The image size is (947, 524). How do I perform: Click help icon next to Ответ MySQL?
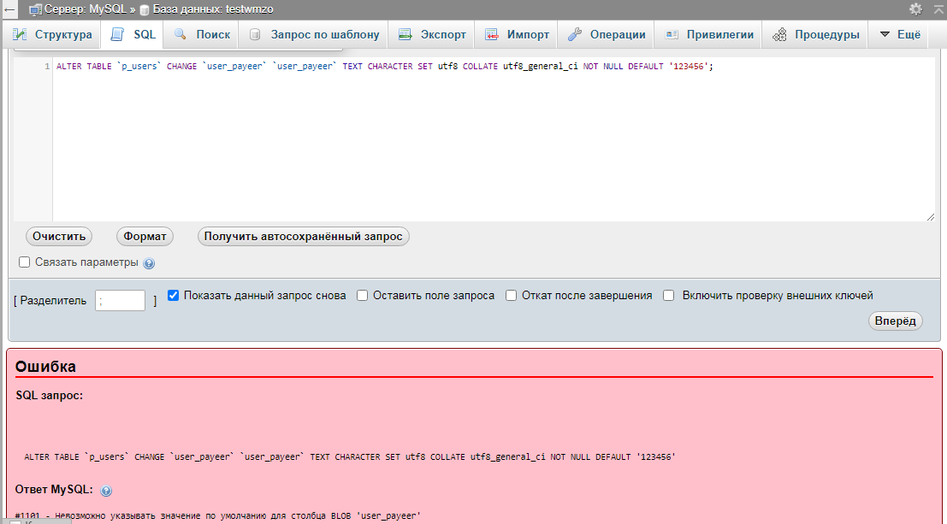click(107, 492)
